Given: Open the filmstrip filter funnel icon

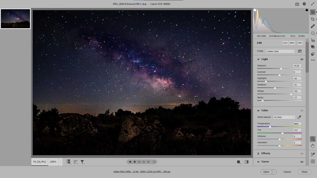Looking at the screenshot, I should click(x=82, y=162).
